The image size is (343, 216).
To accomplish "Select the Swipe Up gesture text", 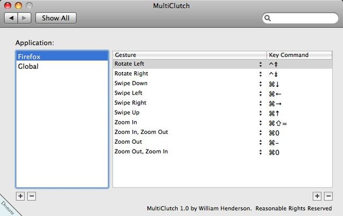I will tap(127, 113).
